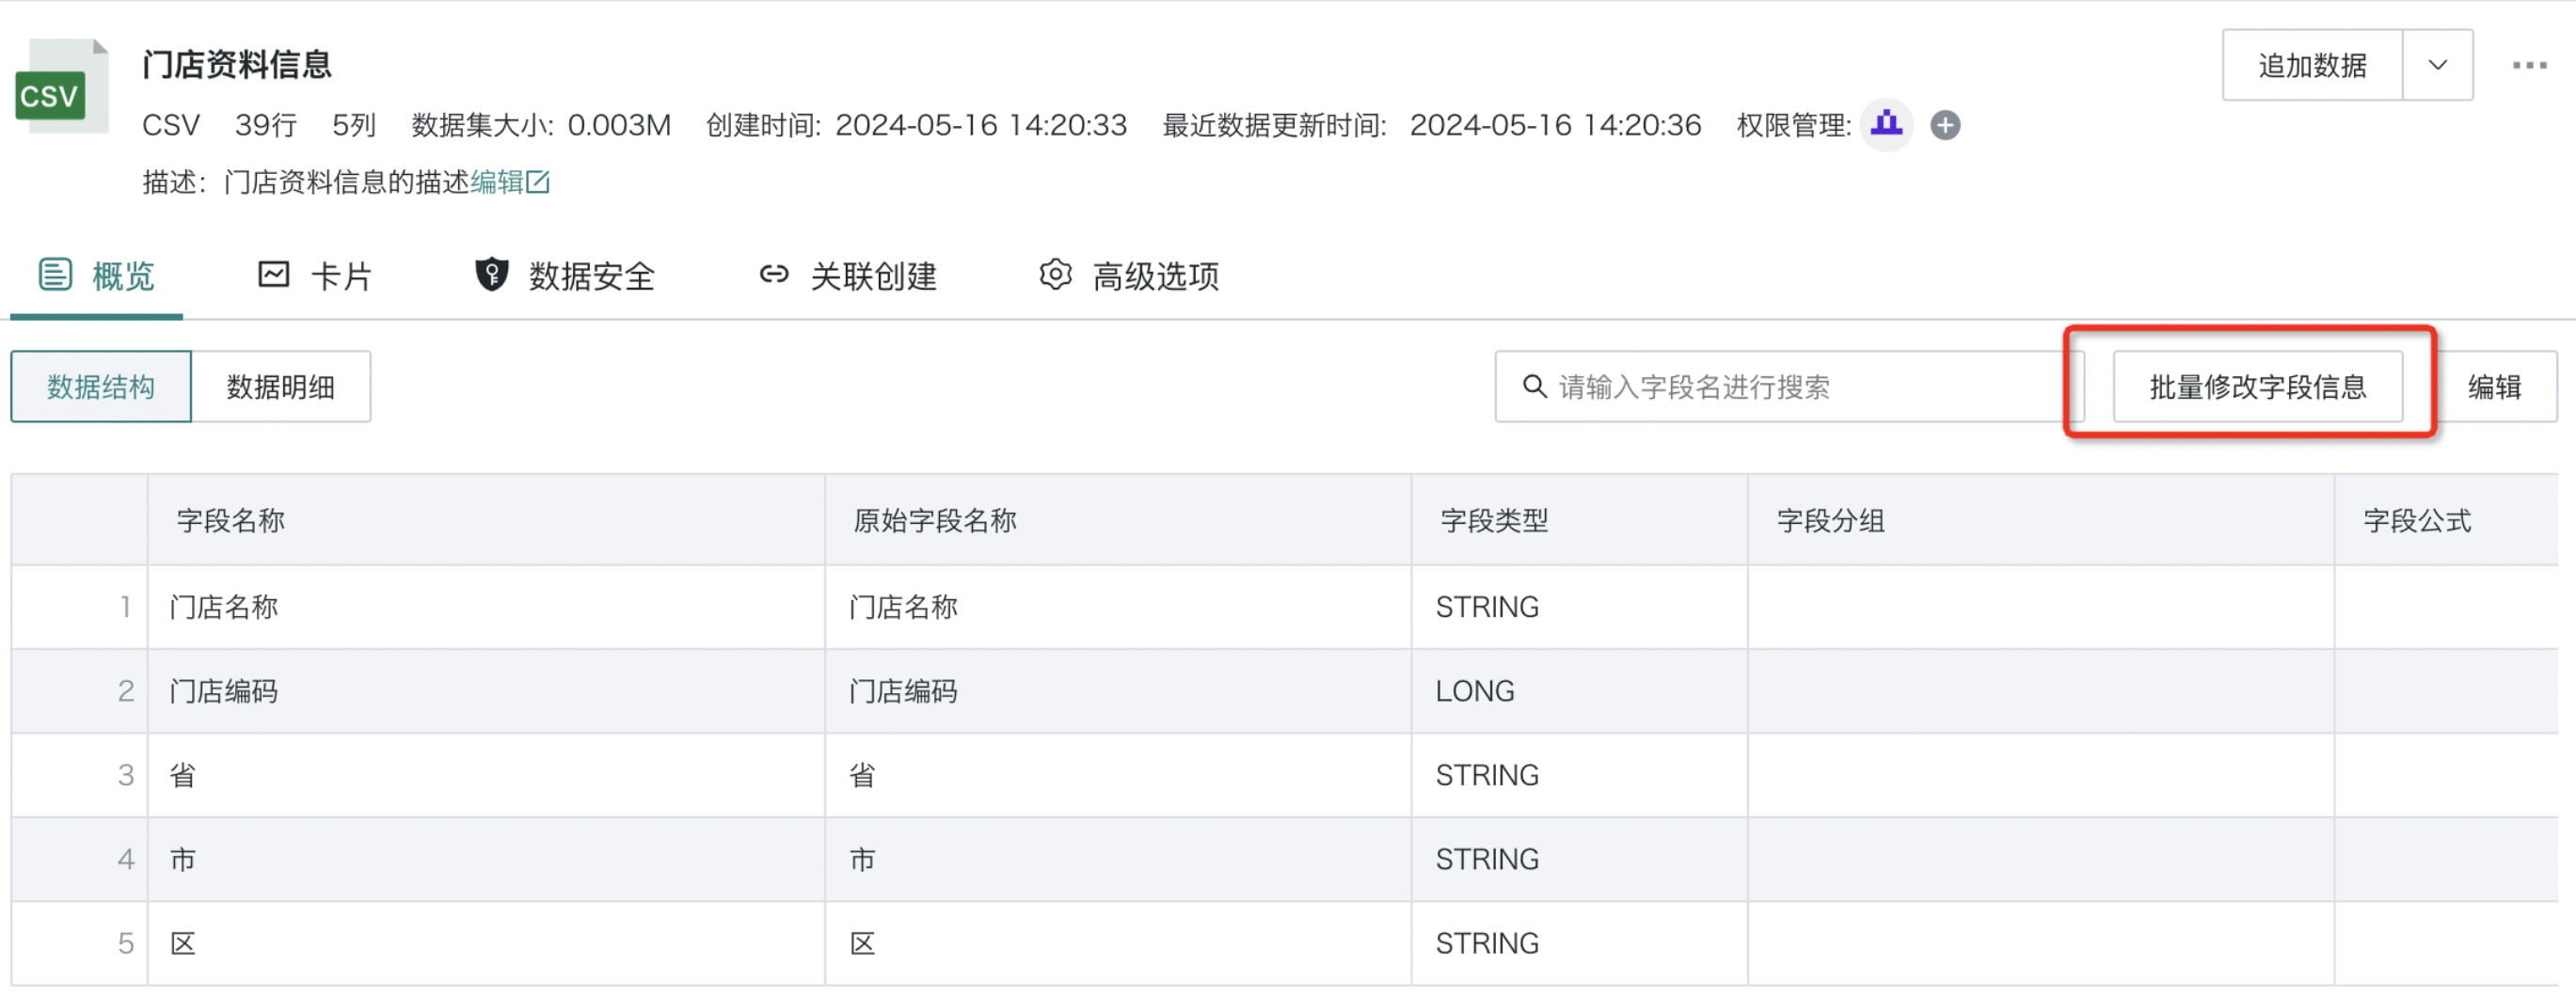2576x997 pixels.
Task: Click the advanced options gear icon
Action: [x=1055, y=275]
